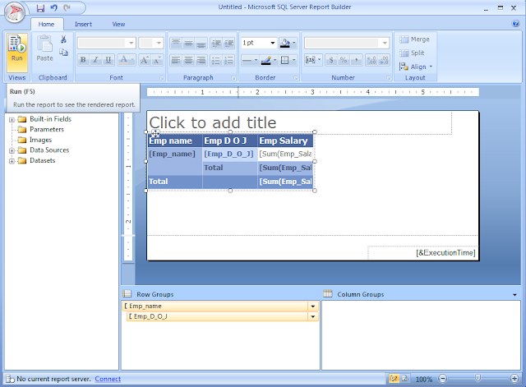Open the border line color picker
Screen dimensions: 526x387
pyautogui.click(x=269, y=60)
